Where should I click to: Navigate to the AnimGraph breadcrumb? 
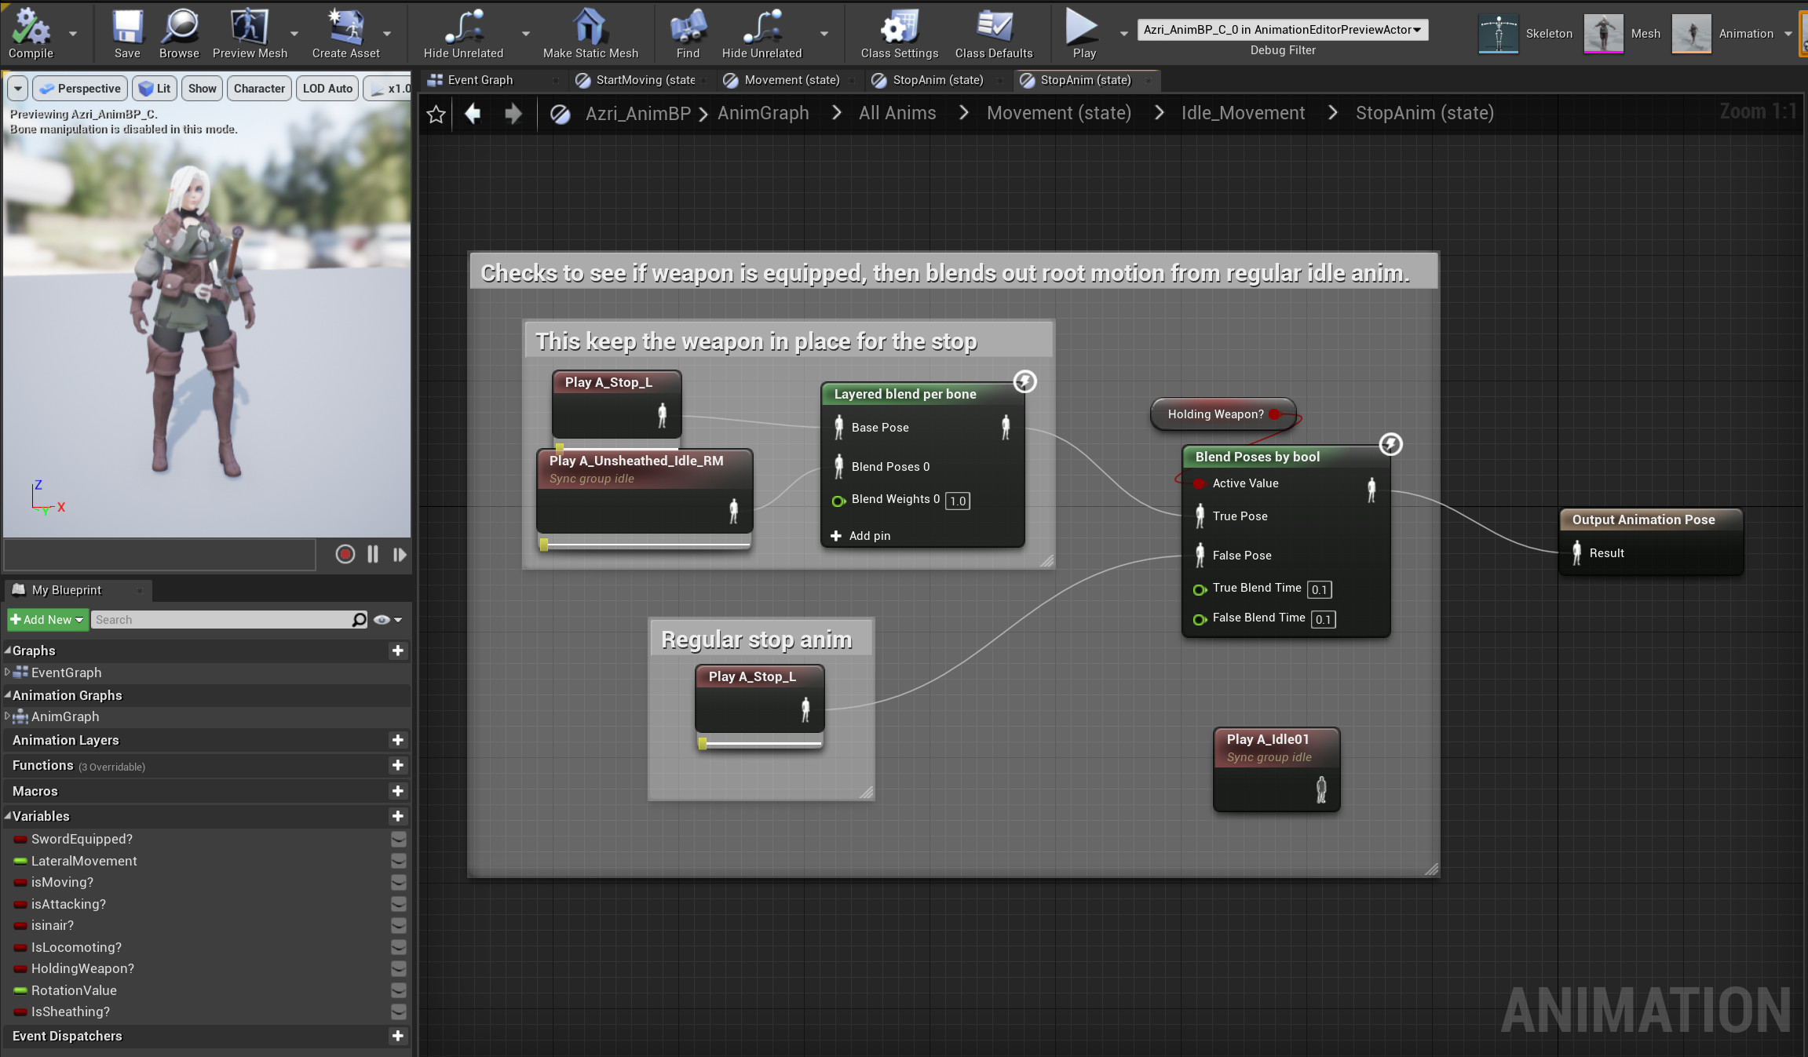coord(762,113)
